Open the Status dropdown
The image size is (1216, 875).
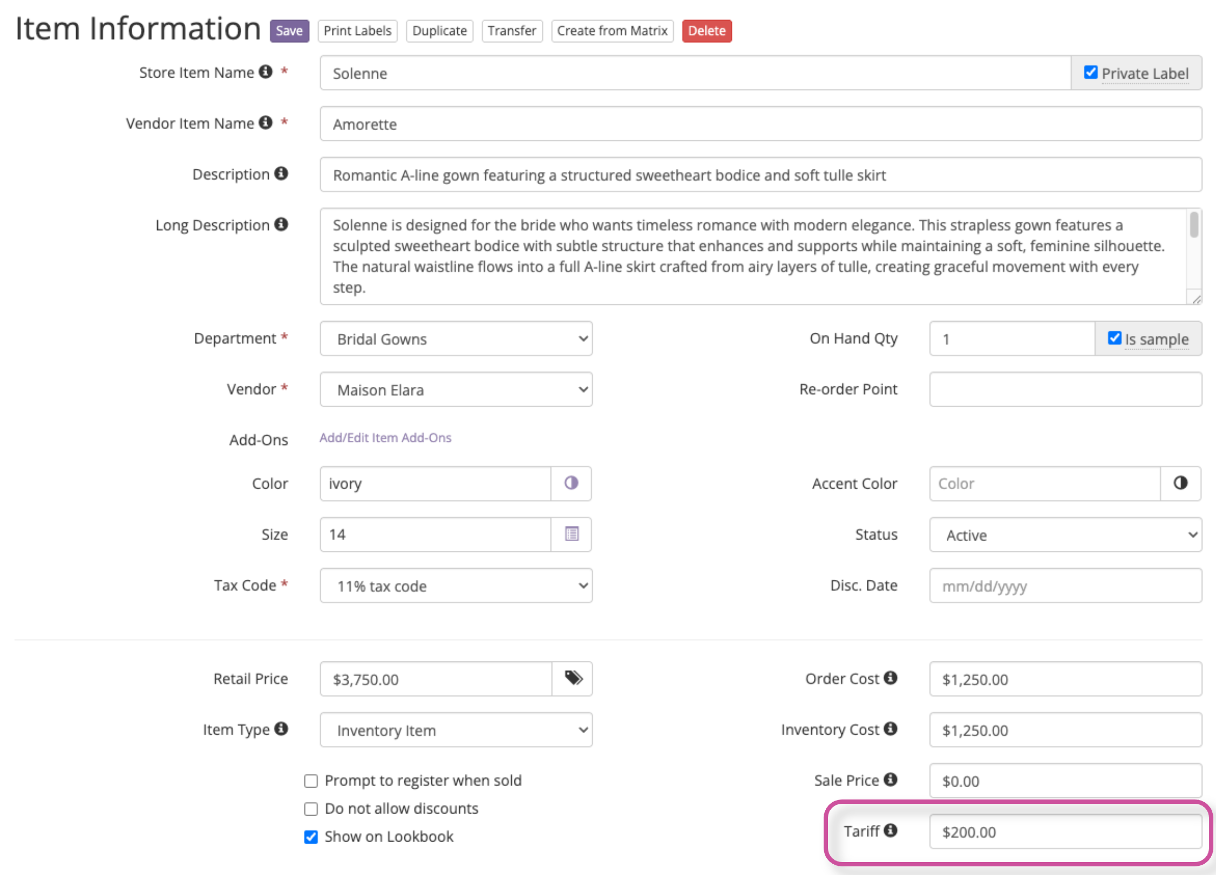coord(1065,535)
